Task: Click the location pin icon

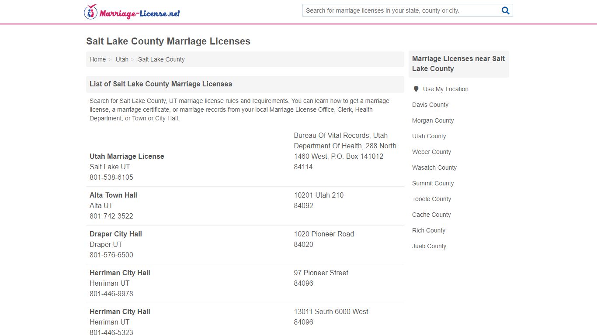Action: click(416, 89)
